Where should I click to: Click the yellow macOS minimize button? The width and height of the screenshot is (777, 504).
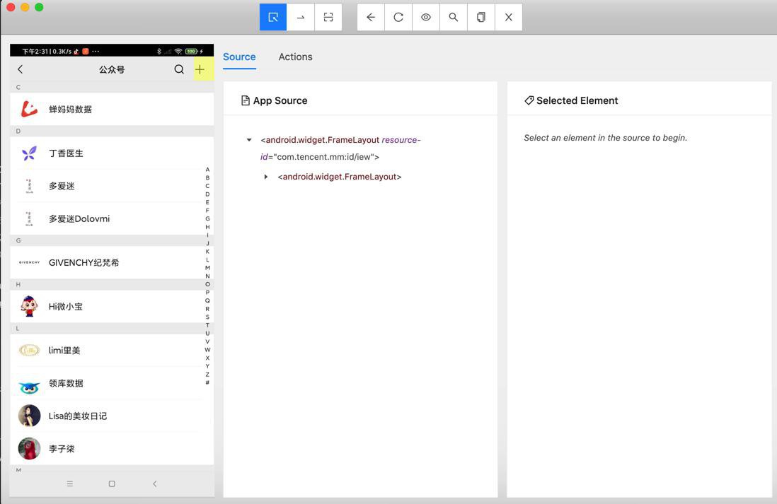25,8
